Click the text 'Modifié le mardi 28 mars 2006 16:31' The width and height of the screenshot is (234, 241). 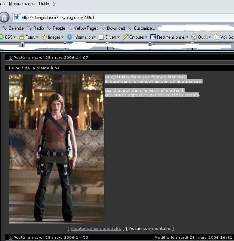[x=193, y=238]
